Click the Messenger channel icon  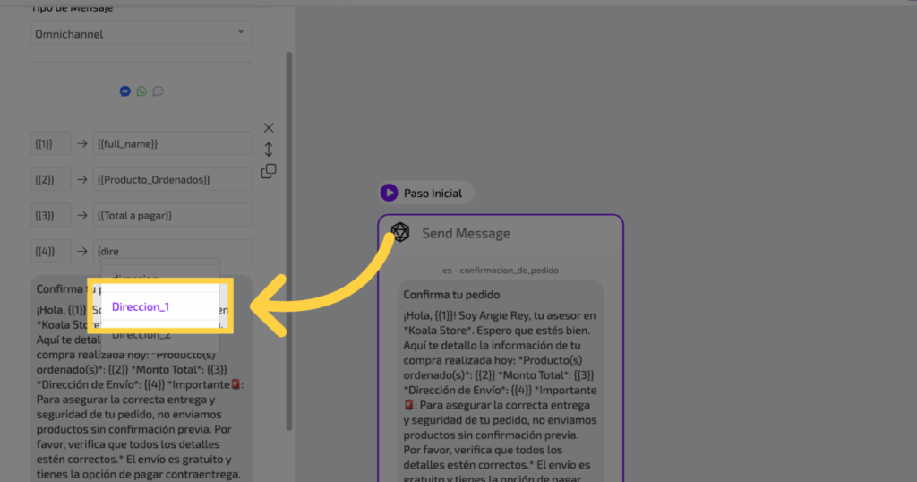[x=125, y=91]
